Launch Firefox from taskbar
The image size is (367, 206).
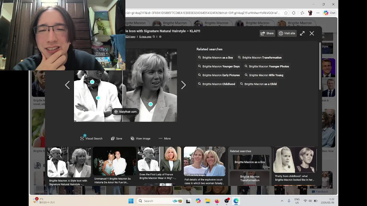[x=217, y=201]
